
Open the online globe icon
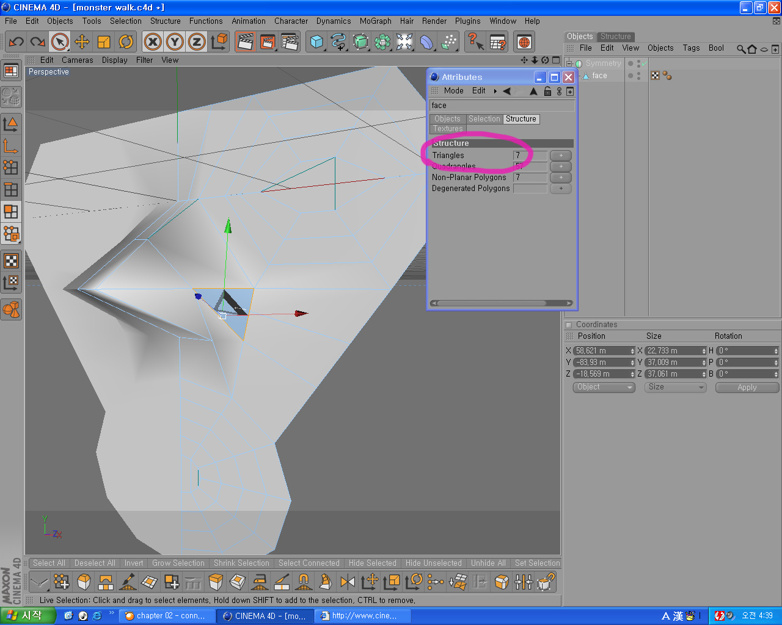(524, 42)
